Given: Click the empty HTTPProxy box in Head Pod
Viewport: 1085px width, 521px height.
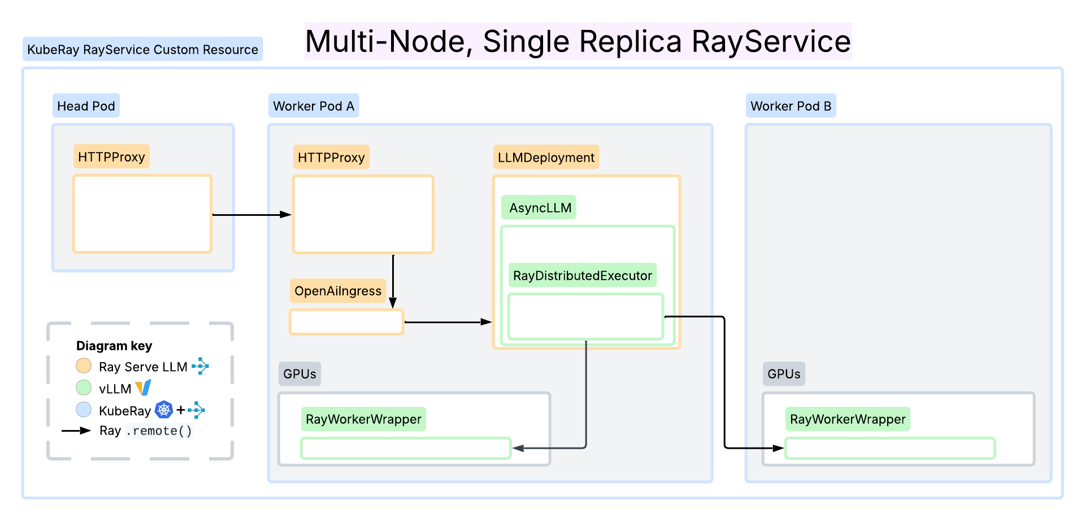Looking at the screenshot, I should tap(142, 214).
